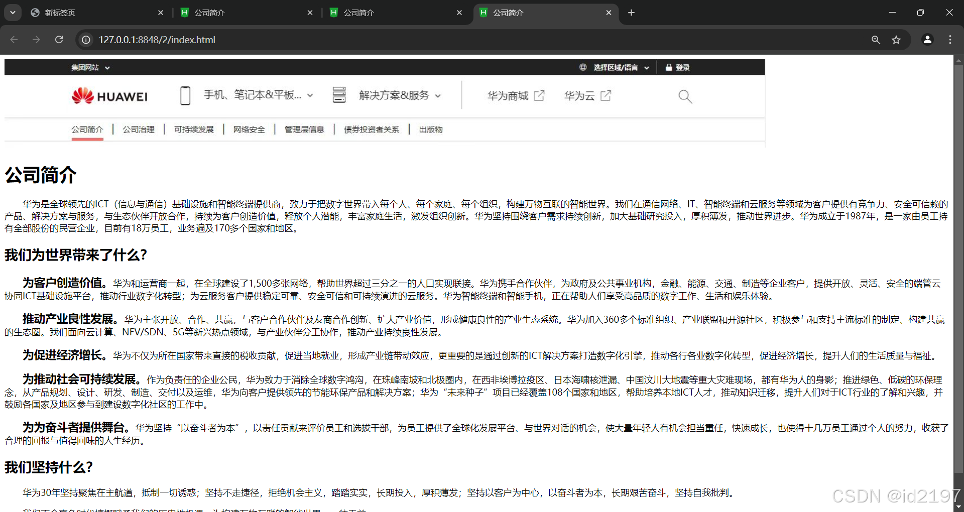The height and width of the screenshot is (512, 964).
Task: Click the bold text 为促进经济增长。
Action: coord(65,355)
